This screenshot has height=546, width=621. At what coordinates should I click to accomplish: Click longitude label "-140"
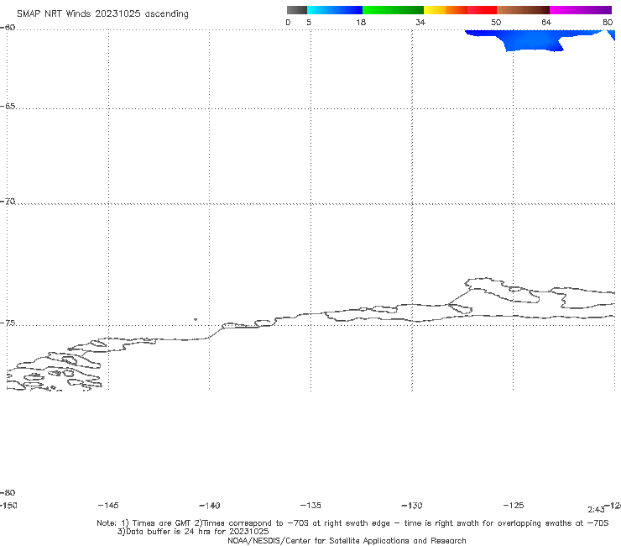pyautogui.click(x=210, y=506)
